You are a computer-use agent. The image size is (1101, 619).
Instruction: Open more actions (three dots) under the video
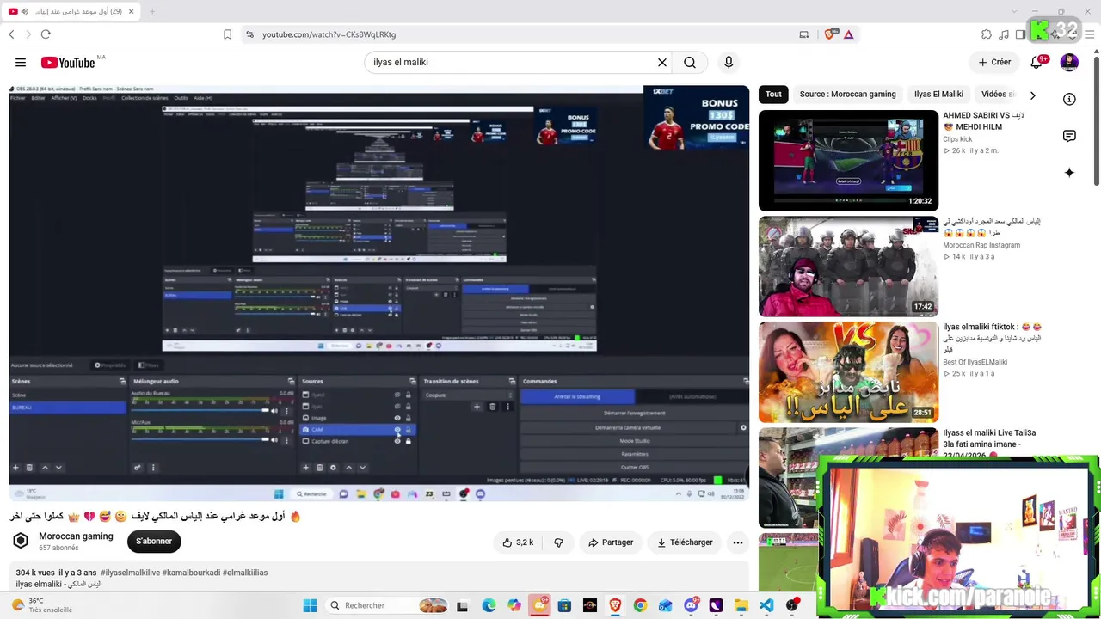tap(737, 542)
